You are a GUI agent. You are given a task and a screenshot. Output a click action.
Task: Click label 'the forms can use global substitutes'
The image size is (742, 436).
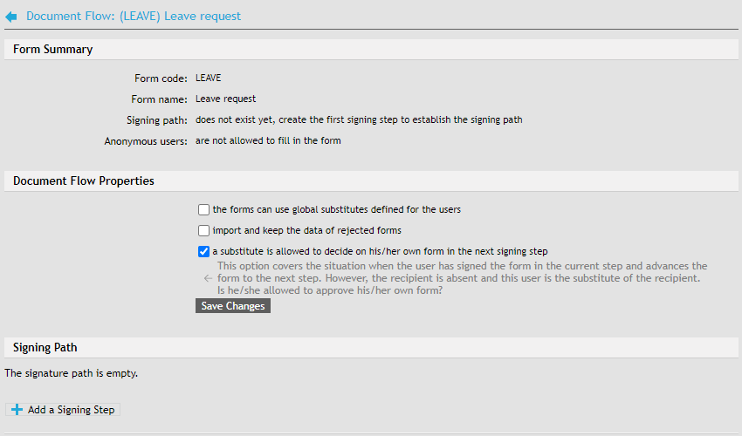click(336, 210)
